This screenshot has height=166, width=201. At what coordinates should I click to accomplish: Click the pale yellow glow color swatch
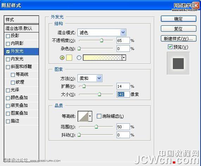pyautogui.click(x=69, y=58)
